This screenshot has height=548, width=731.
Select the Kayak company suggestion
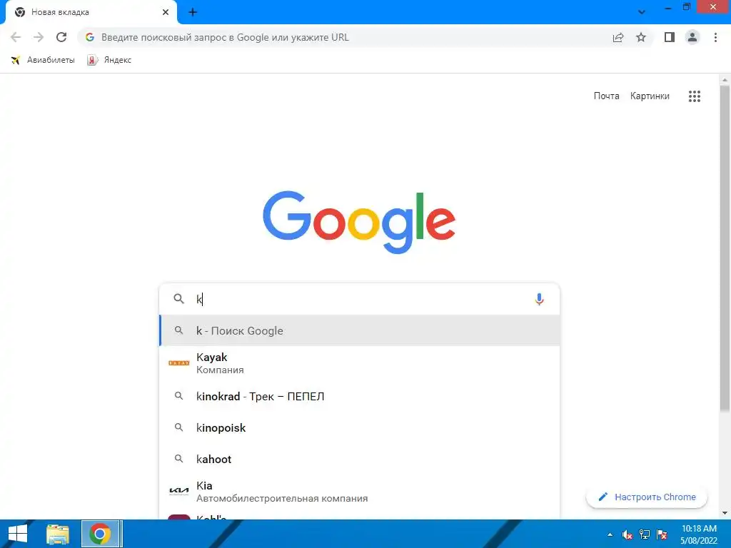click(360, 363)
